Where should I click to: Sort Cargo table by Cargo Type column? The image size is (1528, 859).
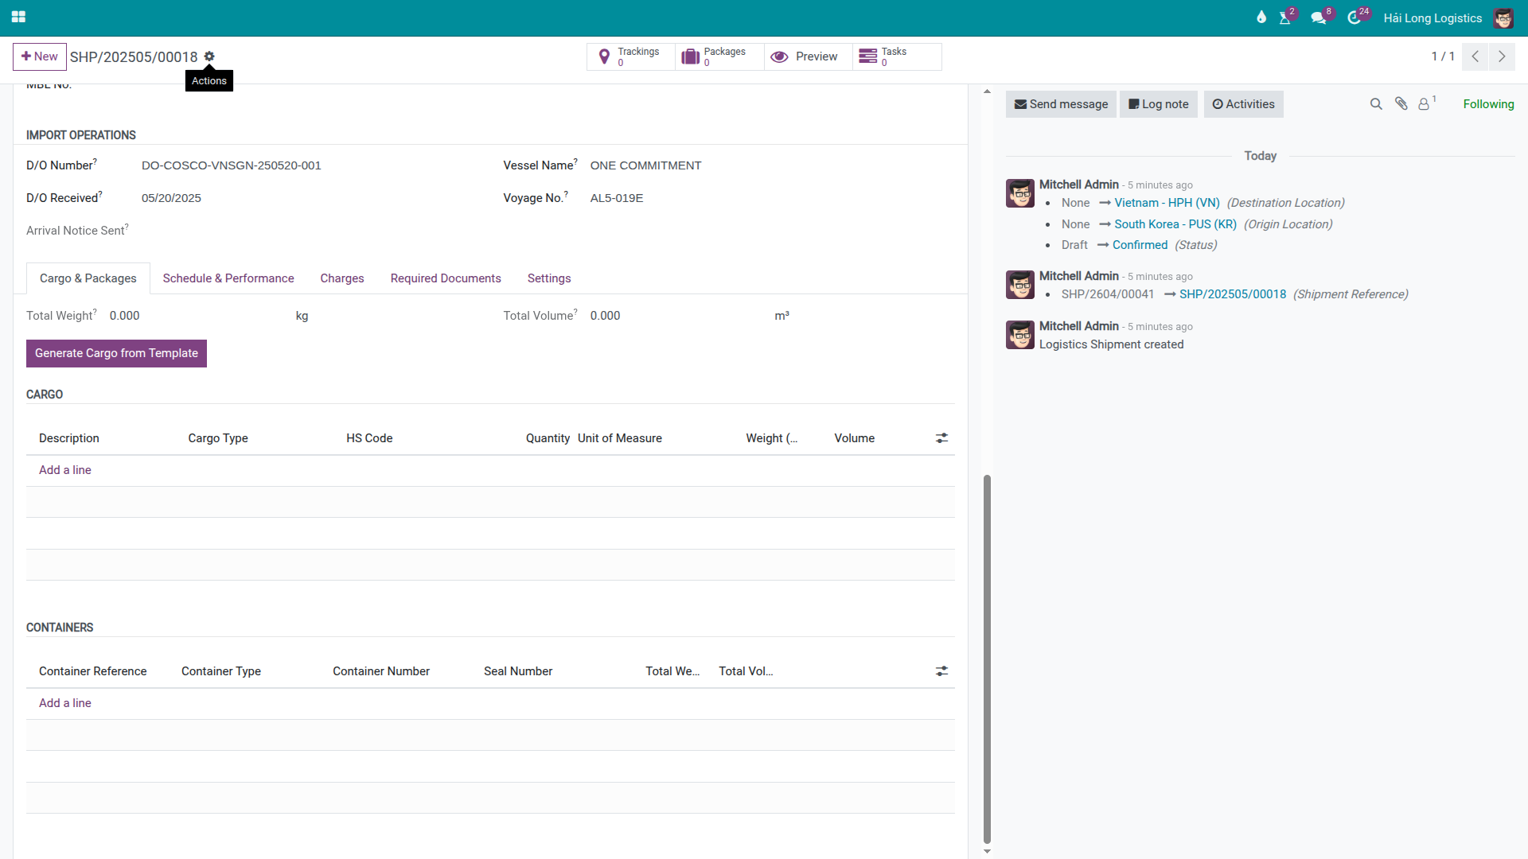pos(218,438)
